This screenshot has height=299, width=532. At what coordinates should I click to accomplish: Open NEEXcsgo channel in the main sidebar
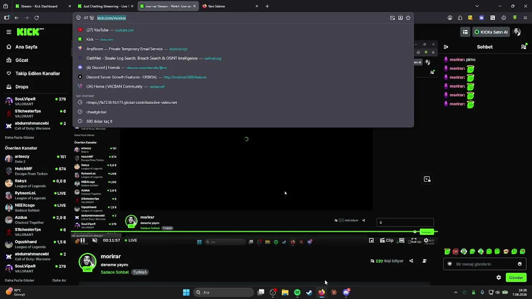(x=35, y=208)
